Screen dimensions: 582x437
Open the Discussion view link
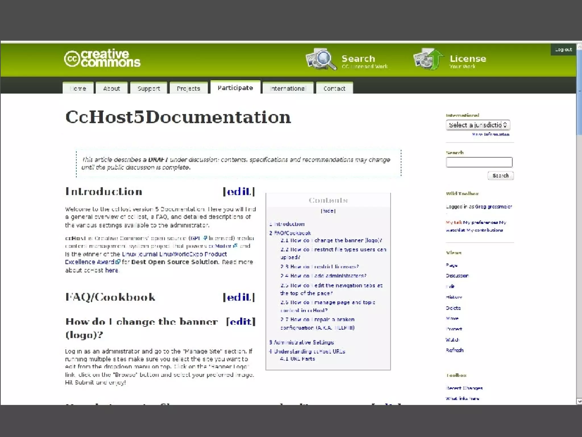click(x=457, y=276)
